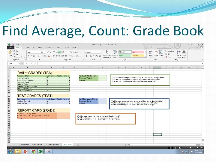Viewport: 216px width, 162px height.
Task: Add a new sheet with the plus icon
Action: click(78, 145)
